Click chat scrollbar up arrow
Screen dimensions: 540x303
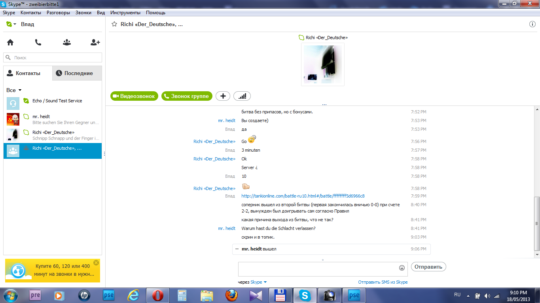coord(537,109)
